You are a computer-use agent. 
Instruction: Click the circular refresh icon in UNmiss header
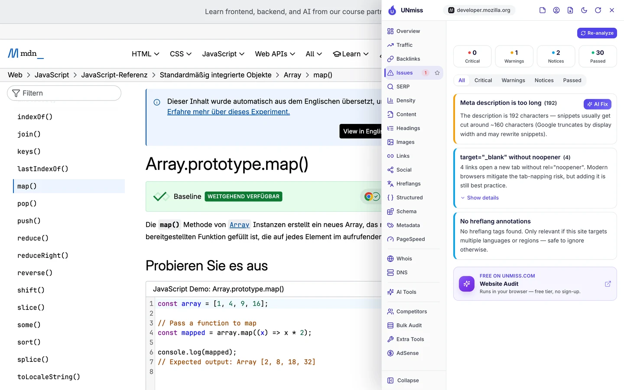click(598, 10)
